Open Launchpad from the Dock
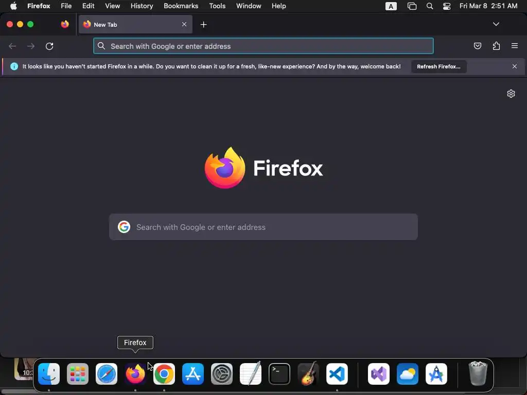This screenshot has height=395, width=527. [x=78, y=374]
